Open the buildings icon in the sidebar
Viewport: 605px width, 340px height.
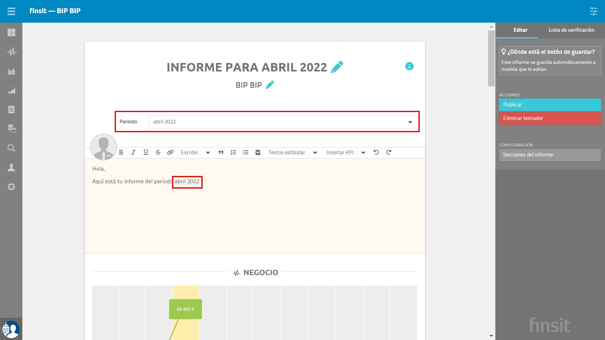point(11,71)
